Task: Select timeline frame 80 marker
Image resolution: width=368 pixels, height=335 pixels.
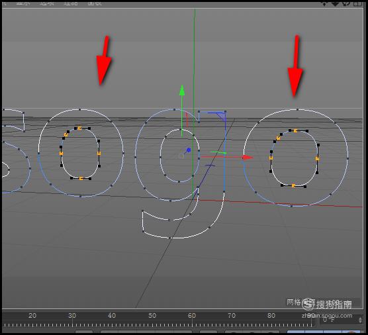Action: (x=271, y=316)
